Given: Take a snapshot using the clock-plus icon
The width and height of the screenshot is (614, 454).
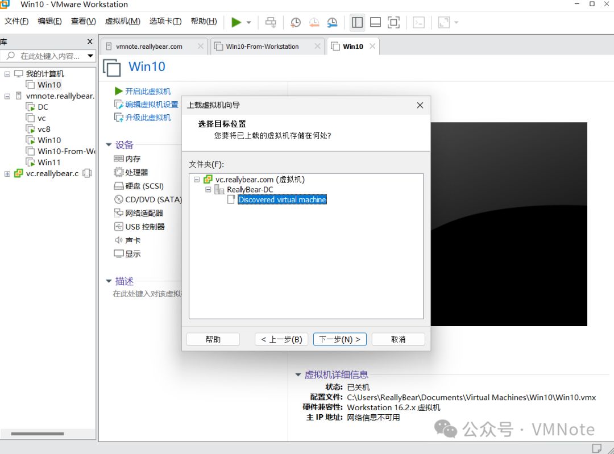Looking at the screenshot, I should click(x=296, y=22).
